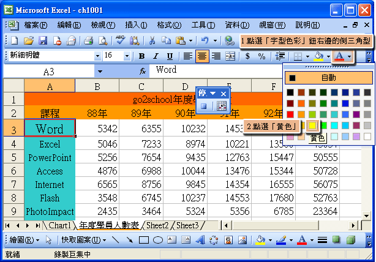Switch to the Sheet2 tab
Image resolution: width=376 pixels, height=262 pixels.
pos(157,225)
